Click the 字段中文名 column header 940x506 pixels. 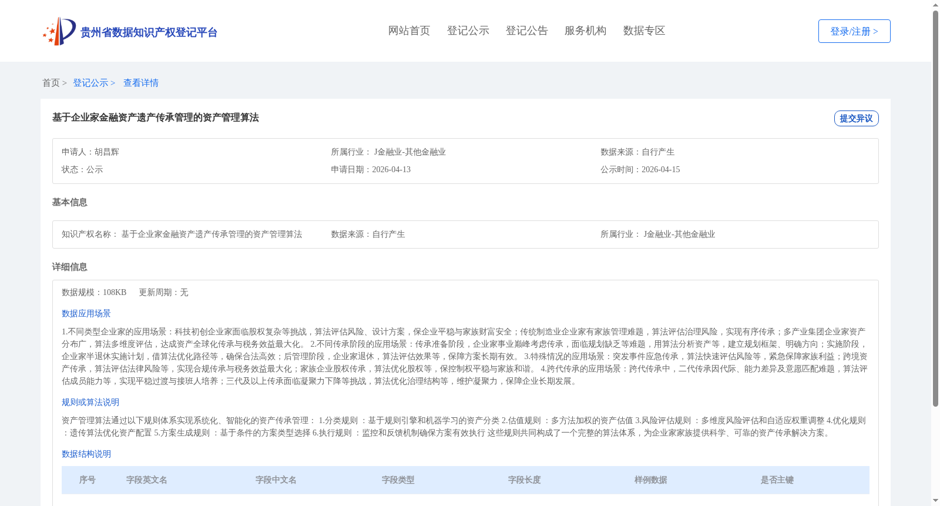coord(276,480)
